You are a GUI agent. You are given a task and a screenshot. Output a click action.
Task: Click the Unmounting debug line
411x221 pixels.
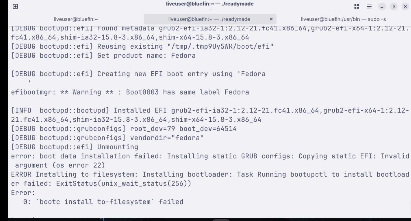74,147
